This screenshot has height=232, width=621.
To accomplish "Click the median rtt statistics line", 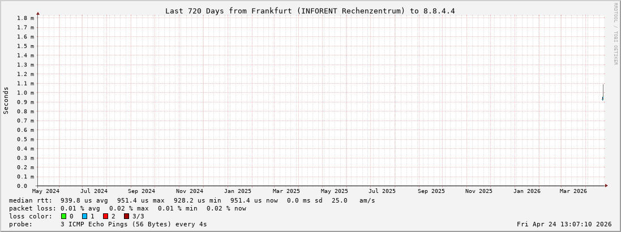I will (192, 200).
